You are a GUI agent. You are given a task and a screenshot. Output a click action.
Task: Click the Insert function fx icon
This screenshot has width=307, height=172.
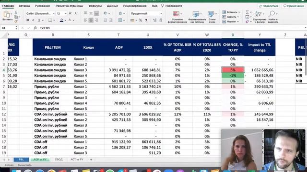(x=35, y=28)
